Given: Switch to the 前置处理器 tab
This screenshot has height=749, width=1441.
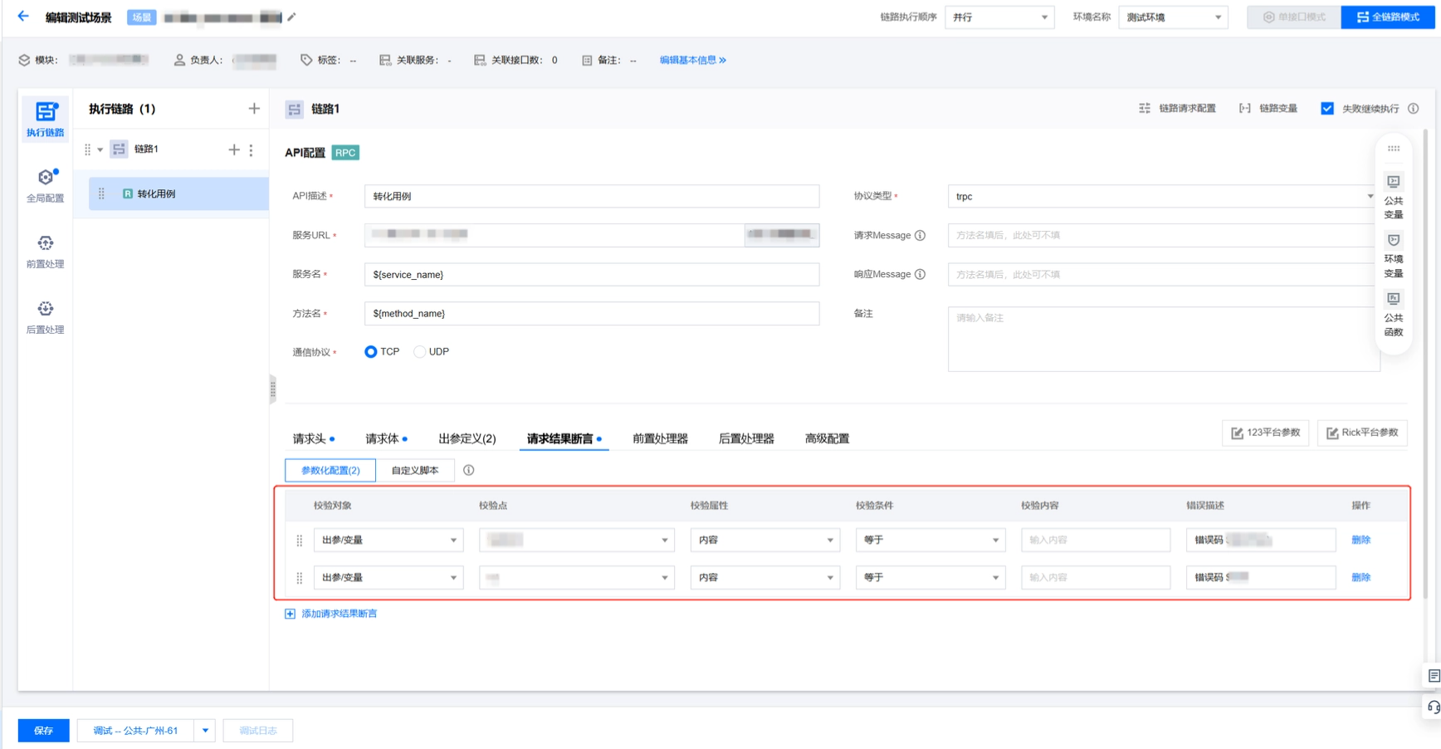Looking at the screenshot, I should pos(660,438).
